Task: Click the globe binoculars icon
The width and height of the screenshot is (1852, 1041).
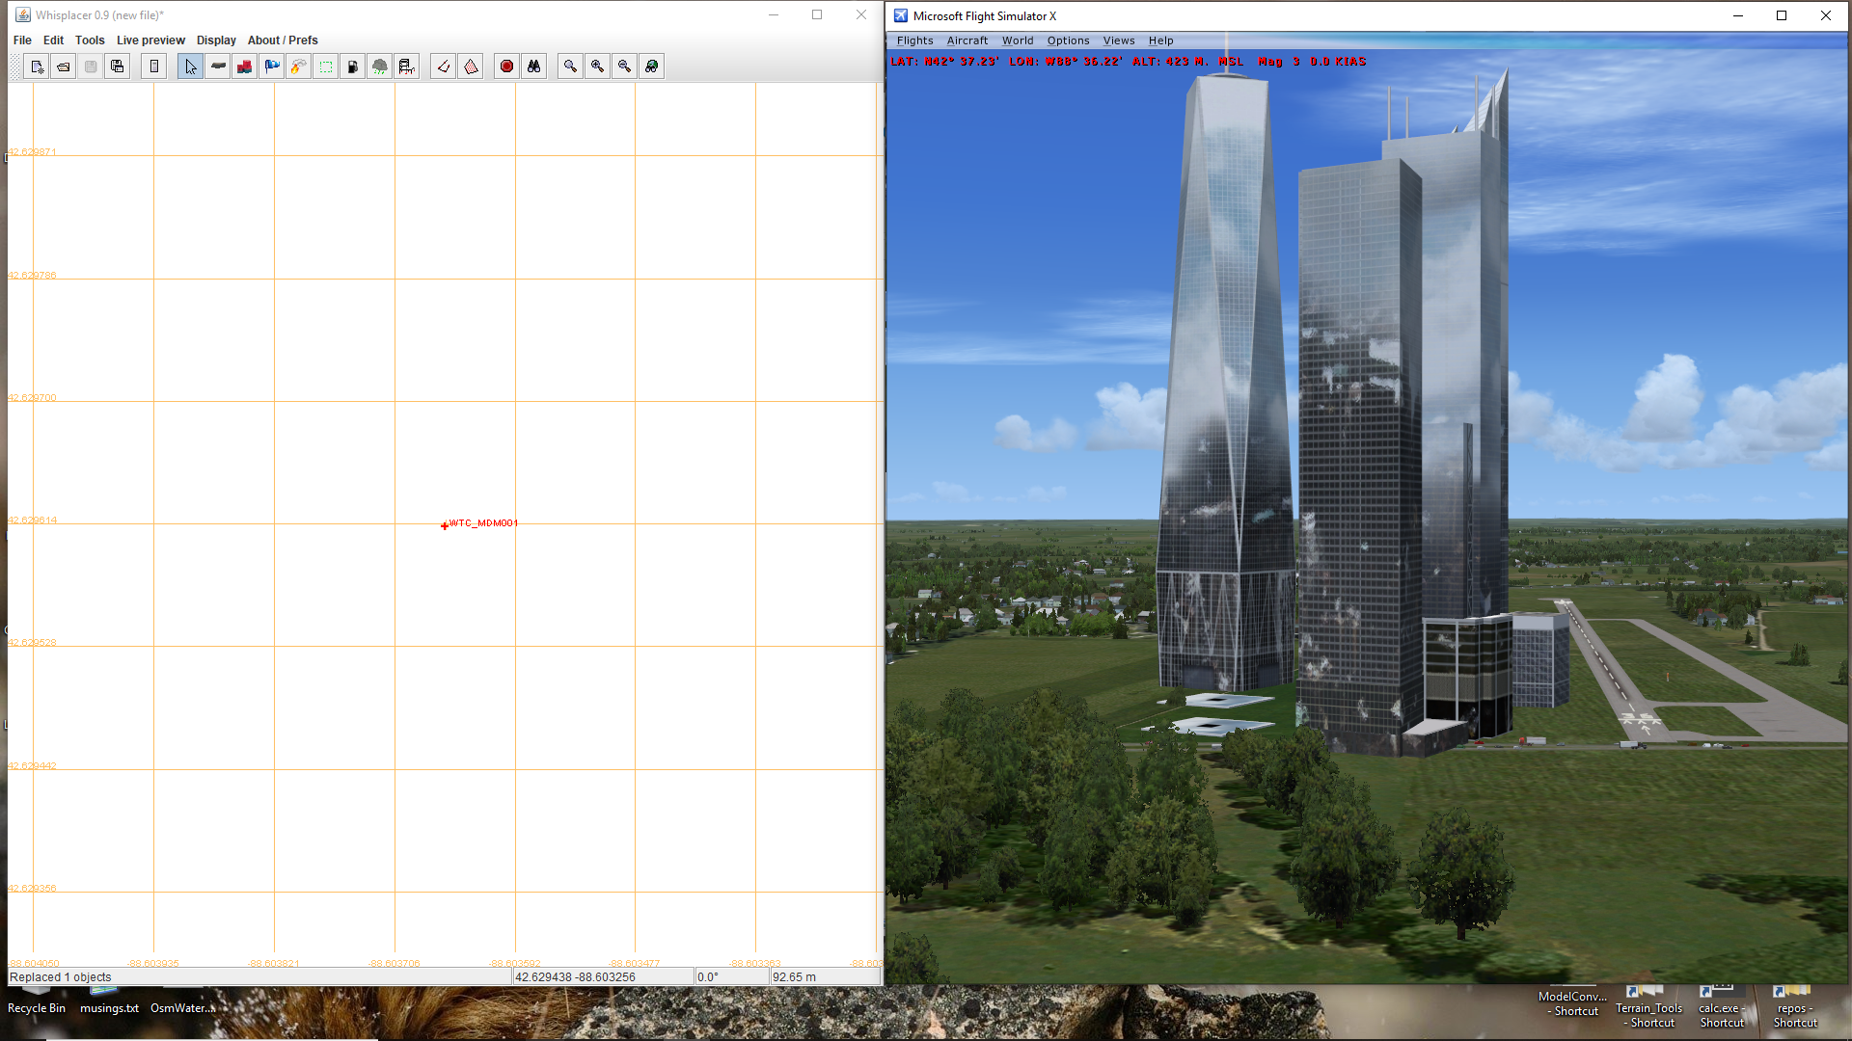Action: 652,67
